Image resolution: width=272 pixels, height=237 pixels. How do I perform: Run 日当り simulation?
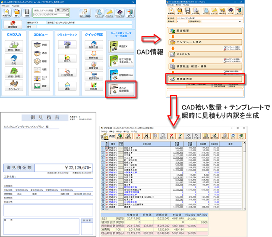(x=67, y=58)
